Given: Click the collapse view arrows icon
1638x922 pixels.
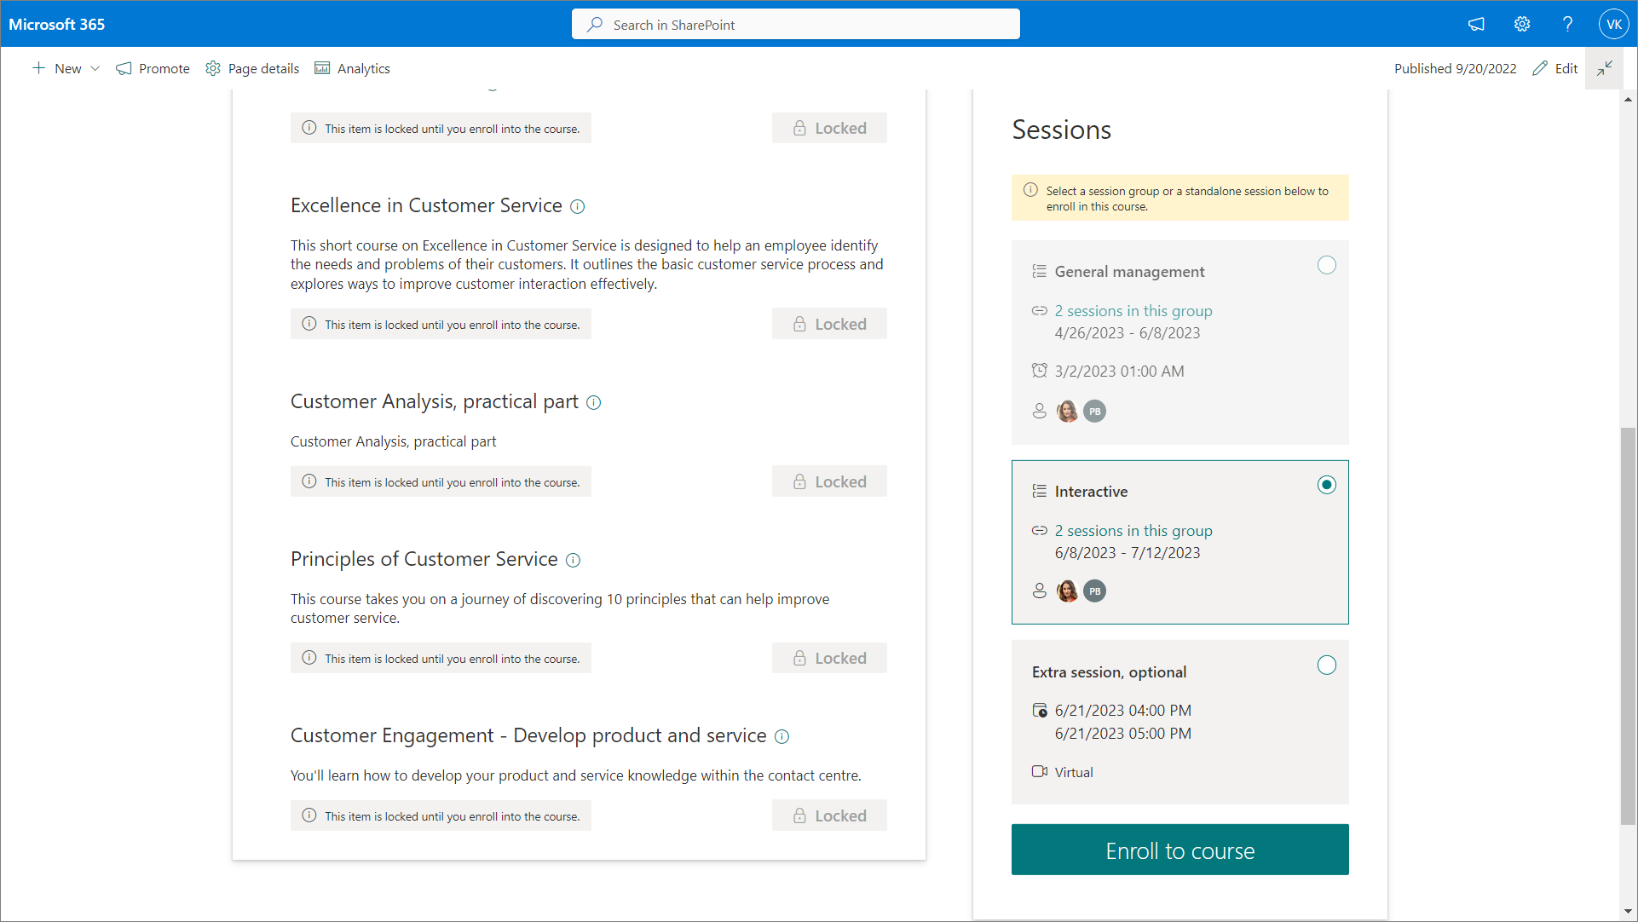Looking at the screenshot, I should pyautogui.click(x=1605, y=68).
